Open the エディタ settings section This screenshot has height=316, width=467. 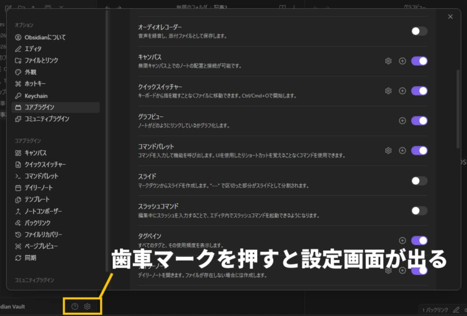33,49
